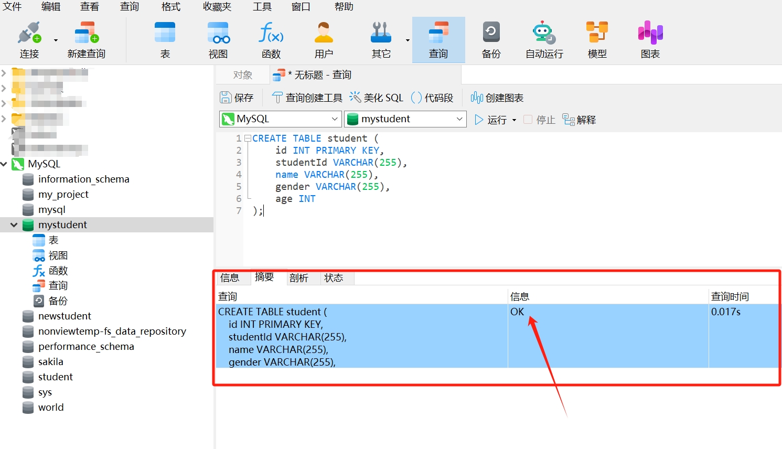This screenshot has width=782, height=449.
Task: Open the 收藏夹 favorites menu
Action: [217, 7]
